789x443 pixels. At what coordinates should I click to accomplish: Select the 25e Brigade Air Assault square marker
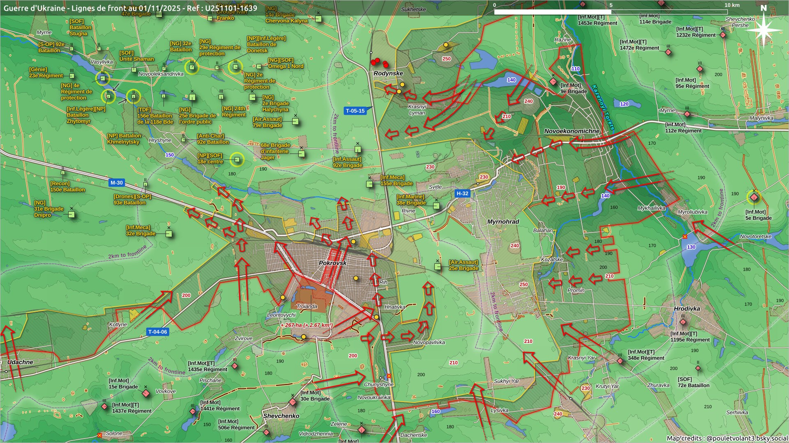438,267
